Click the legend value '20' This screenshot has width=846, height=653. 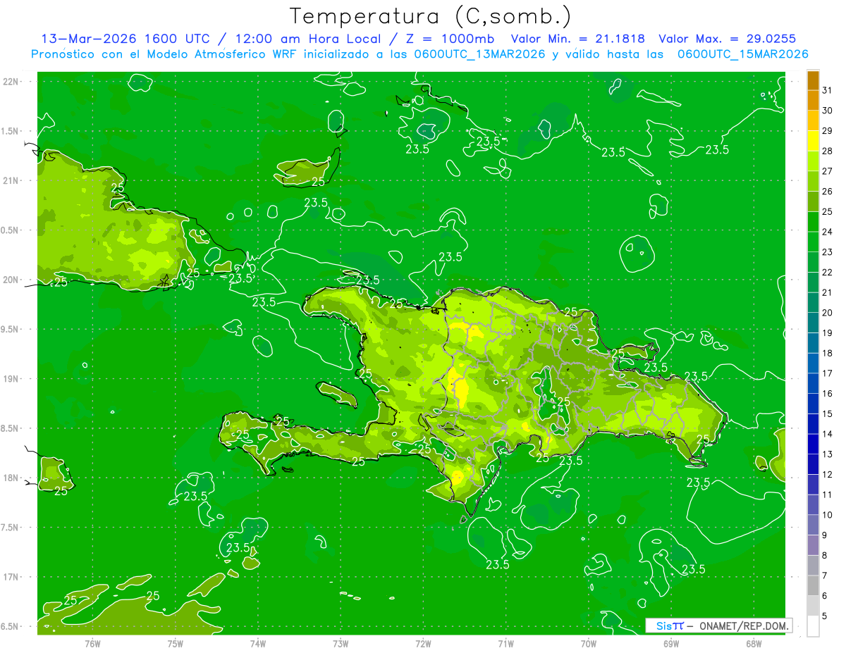tap(828, 313)
